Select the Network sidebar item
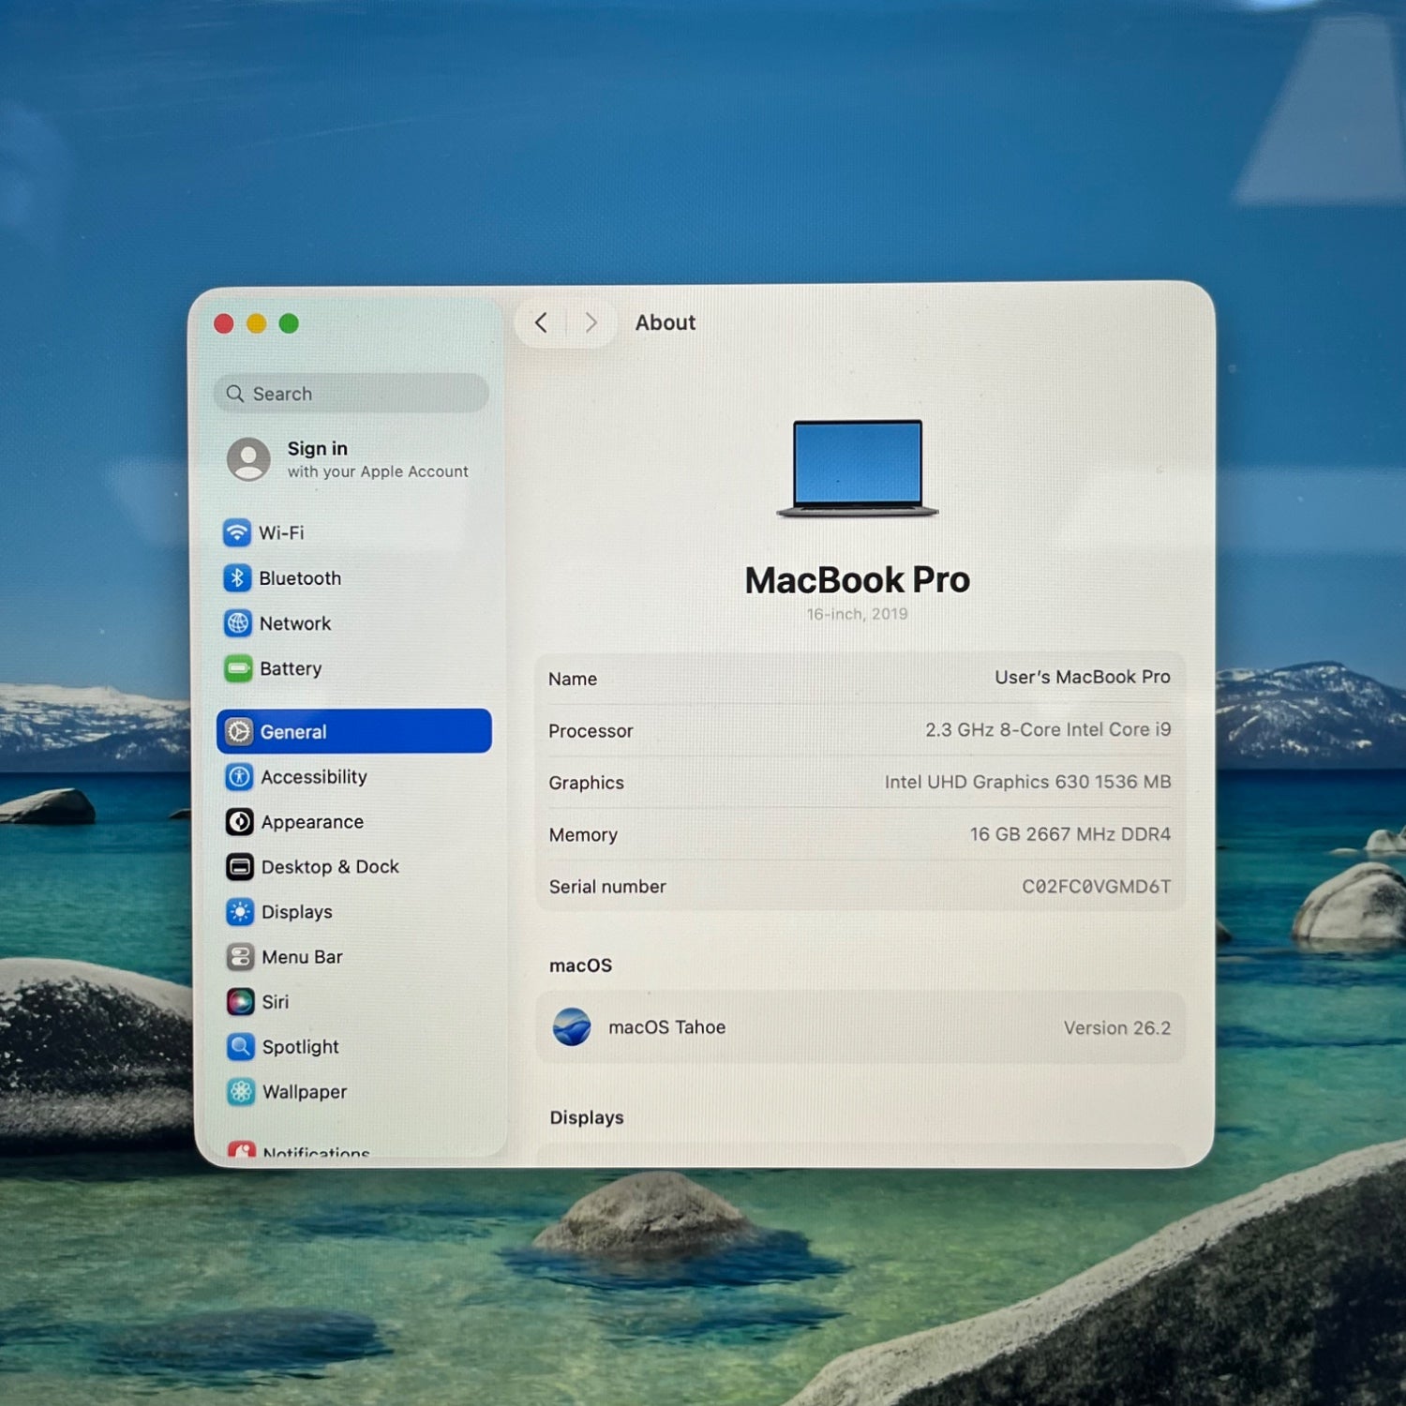1406x1406 pixels. [x=277, y=622]
